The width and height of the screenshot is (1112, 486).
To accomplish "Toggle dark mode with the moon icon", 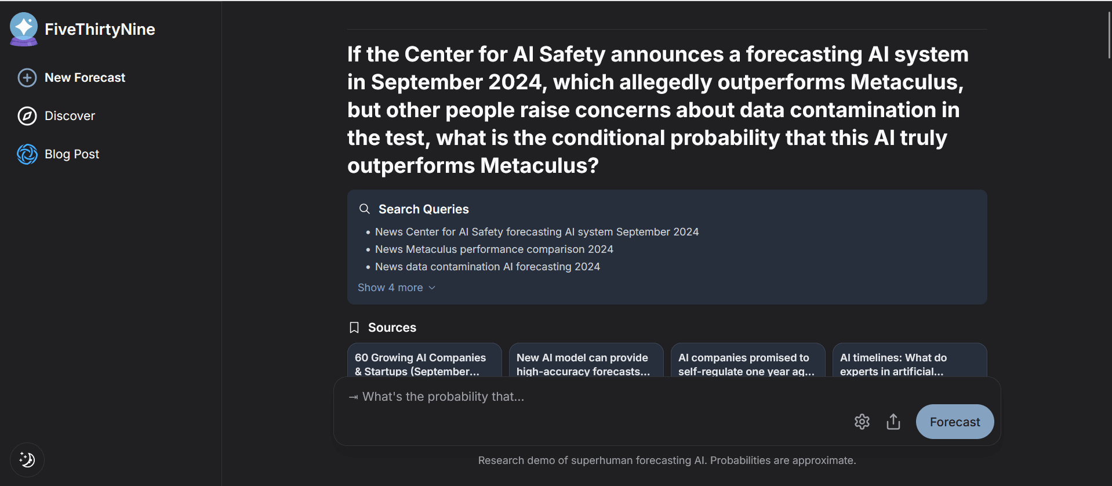I will click(x=27, y=460).
